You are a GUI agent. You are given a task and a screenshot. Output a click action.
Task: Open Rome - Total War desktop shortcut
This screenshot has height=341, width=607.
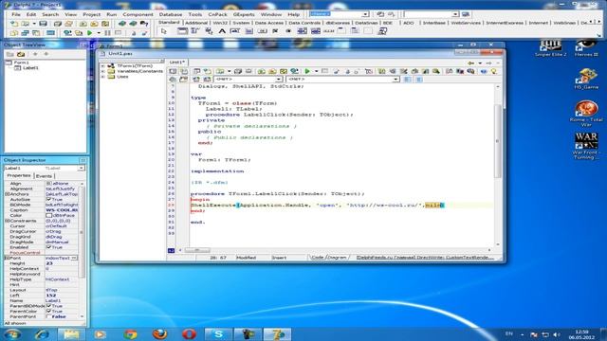pyautogui.click(x=586, y=114)
